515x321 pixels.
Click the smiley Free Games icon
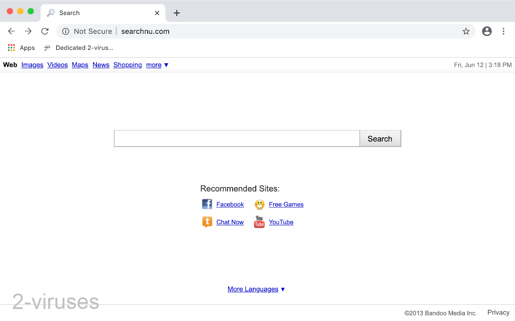point(259,204)
